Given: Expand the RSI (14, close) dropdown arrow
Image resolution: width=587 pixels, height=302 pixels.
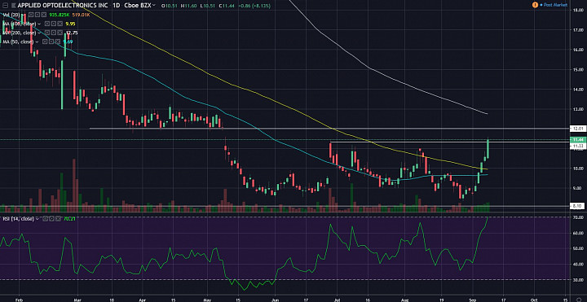Looking at the screenshot, I should [38, 219].
